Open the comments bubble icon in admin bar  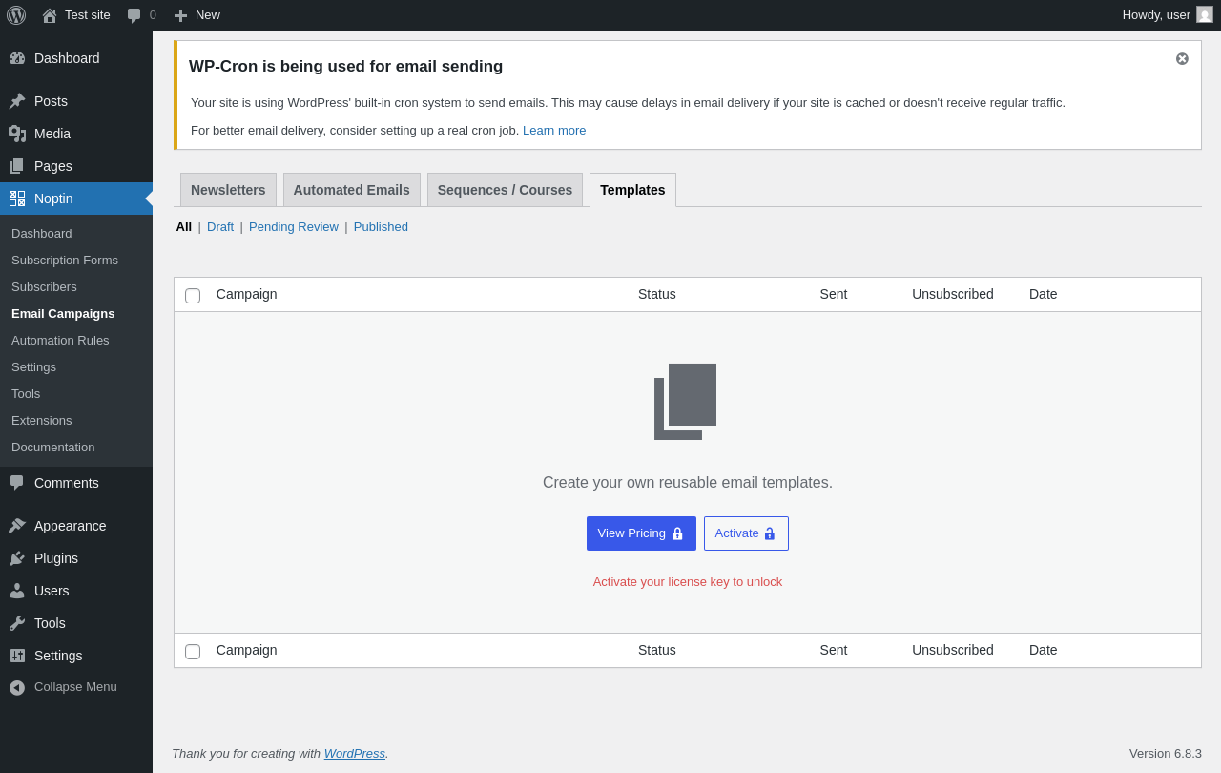135,15
